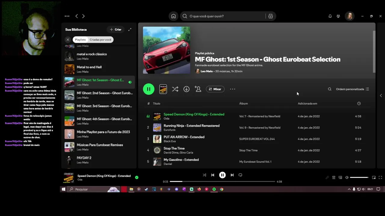Open the lyrics microphone icon

coord(327,178)
